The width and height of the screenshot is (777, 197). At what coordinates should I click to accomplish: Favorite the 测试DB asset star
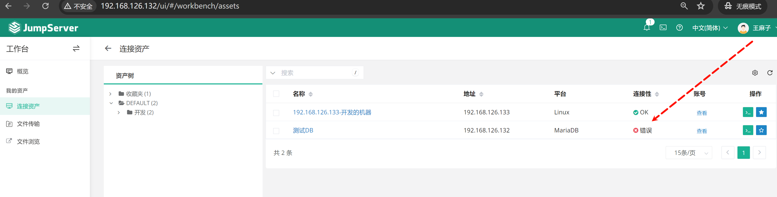pyautogui.click(x=761, y=130)
